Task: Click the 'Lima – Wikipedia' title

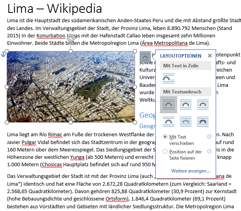Action: coord(55,9)
